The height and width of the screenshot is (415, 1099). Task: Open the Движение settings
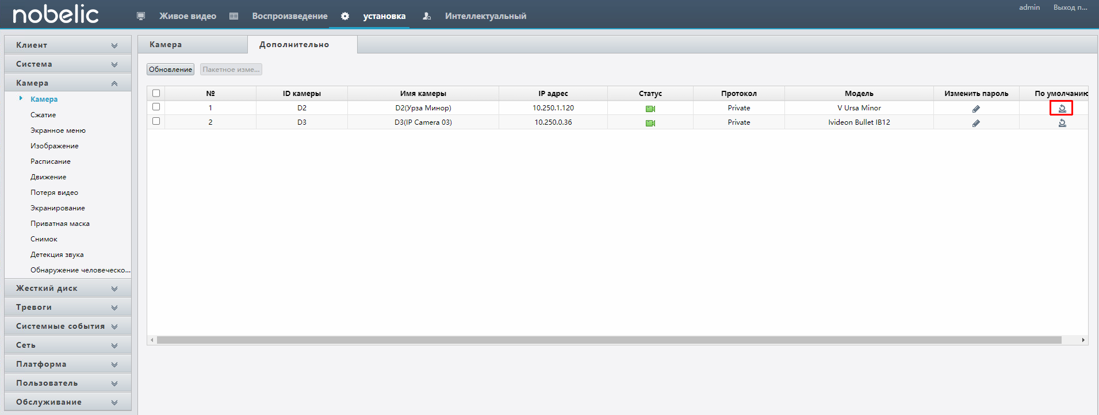[x=48, y=177]
